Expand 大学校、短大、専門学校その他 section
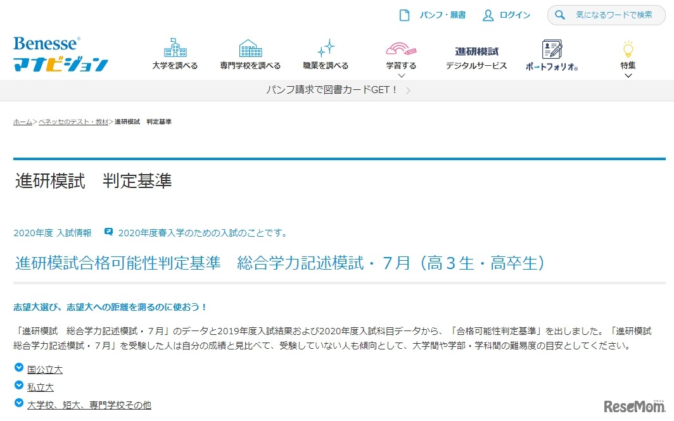The height and width of the screenshot is (421, 674). (88, 405)
